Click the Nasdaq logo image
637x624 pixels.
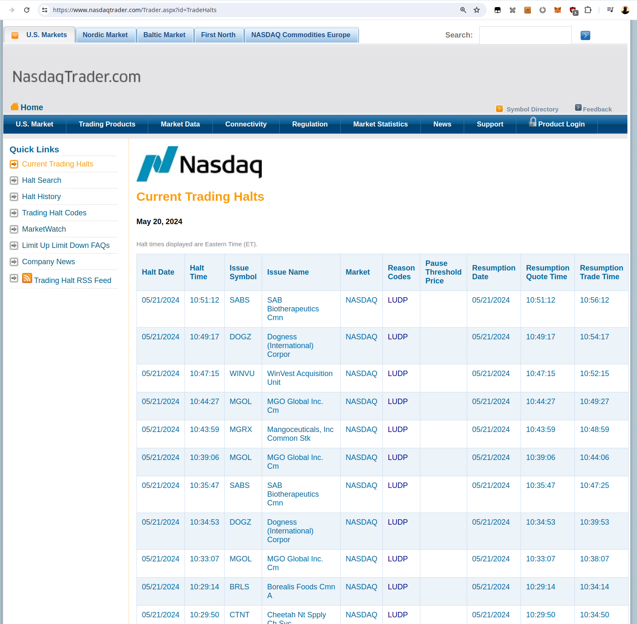pos(200,164)
